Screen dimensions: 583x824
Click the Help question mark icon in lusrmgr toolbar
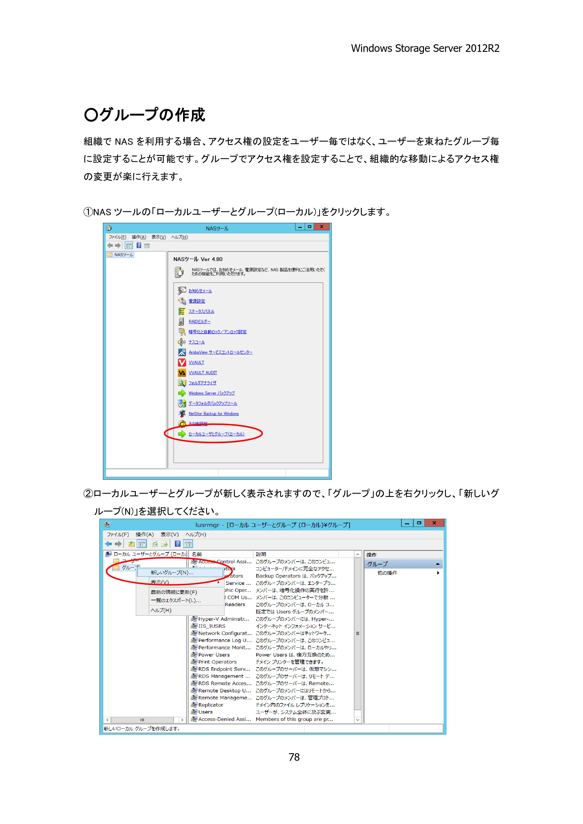178,544
